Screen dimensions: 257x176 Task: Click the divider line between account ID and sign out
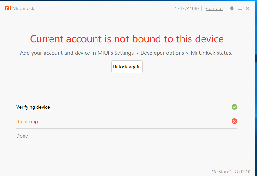(202, 8)
